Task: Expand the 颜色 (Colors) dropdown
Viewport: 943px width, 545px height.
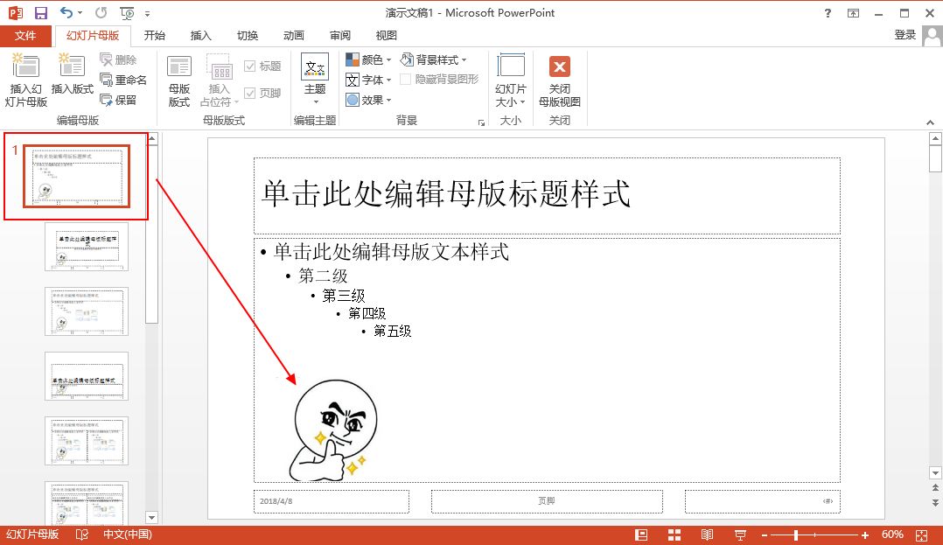Action: 369,59
